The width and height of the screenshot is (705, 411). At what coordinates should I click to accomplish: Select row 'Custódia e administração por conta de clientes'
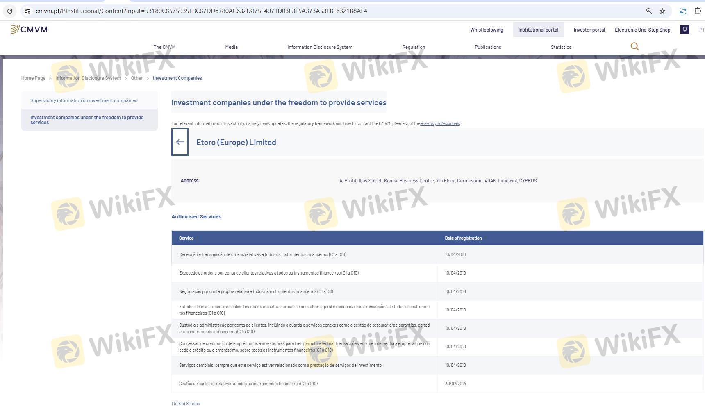(x=437, y=328)
